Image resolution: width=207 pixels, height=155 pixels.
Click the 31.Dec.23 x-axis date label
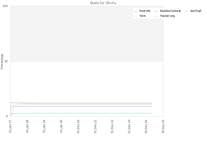pos(129,127)
